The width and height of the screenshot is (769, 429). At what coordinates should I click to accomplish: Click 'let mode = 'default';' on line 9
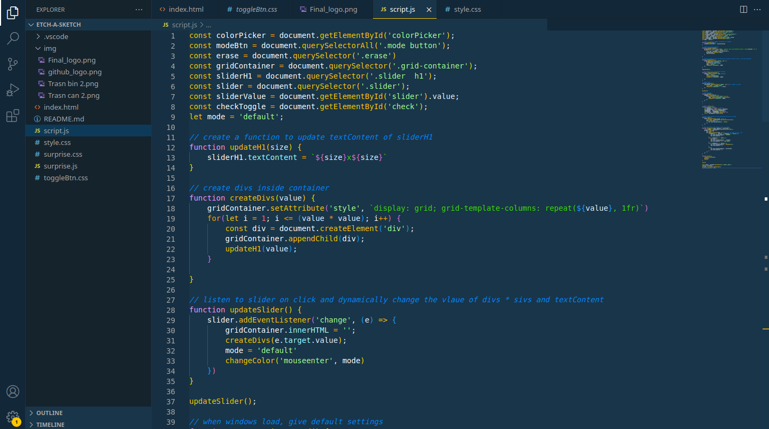(x=236, y=117)
